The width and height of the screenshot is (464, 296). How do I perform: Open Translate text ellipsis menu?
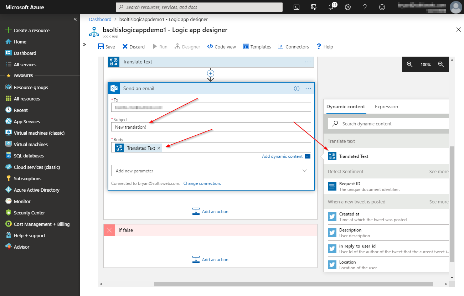pyautogui.click(x=308, y=62)
